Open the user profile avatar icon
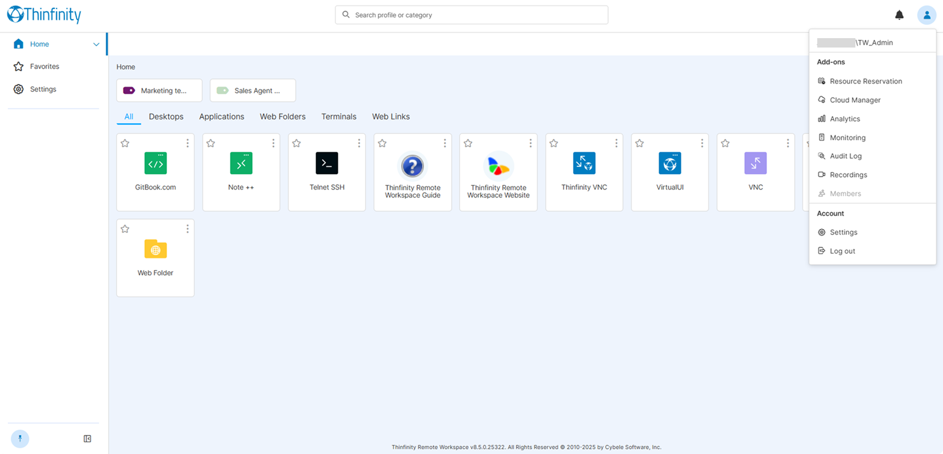 click(x=926, y=15)
